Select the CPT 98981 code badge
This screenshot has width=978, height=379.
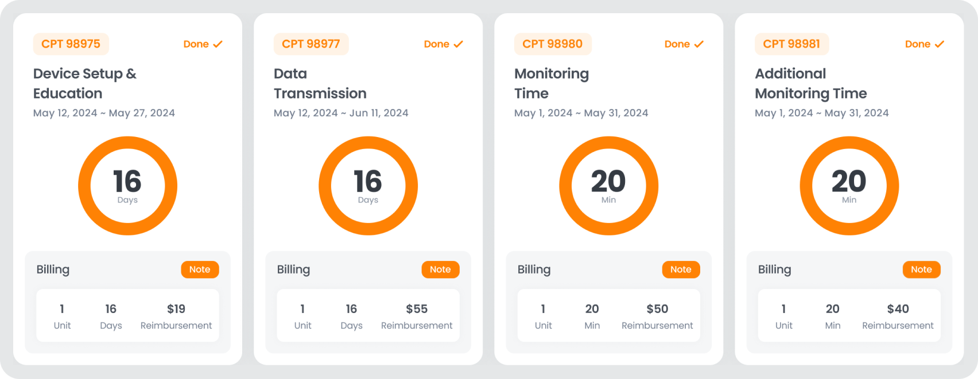[791, 44]
